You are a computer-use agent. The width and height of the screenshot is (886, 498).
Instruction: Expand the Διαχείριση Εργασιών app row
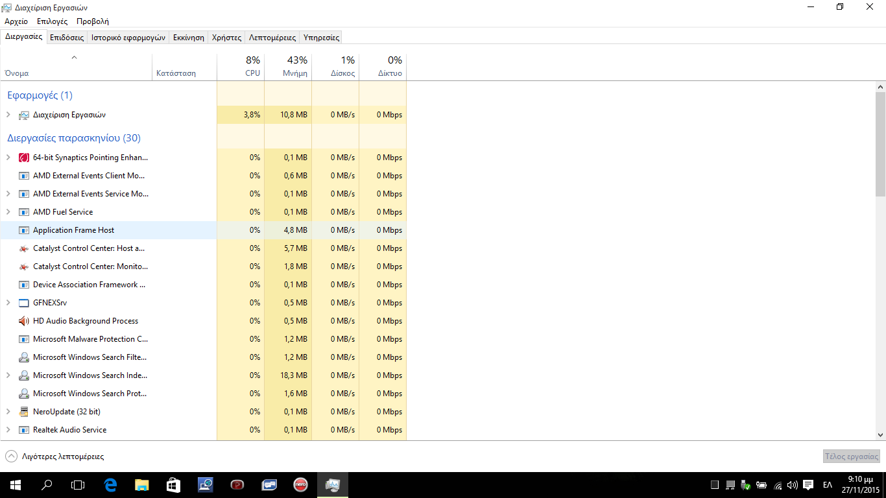8,115
